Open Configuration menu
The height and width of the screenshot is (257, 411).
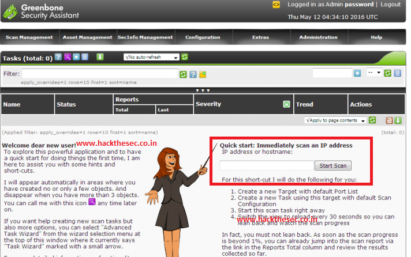pyautogui.click(x=203, y=37)
